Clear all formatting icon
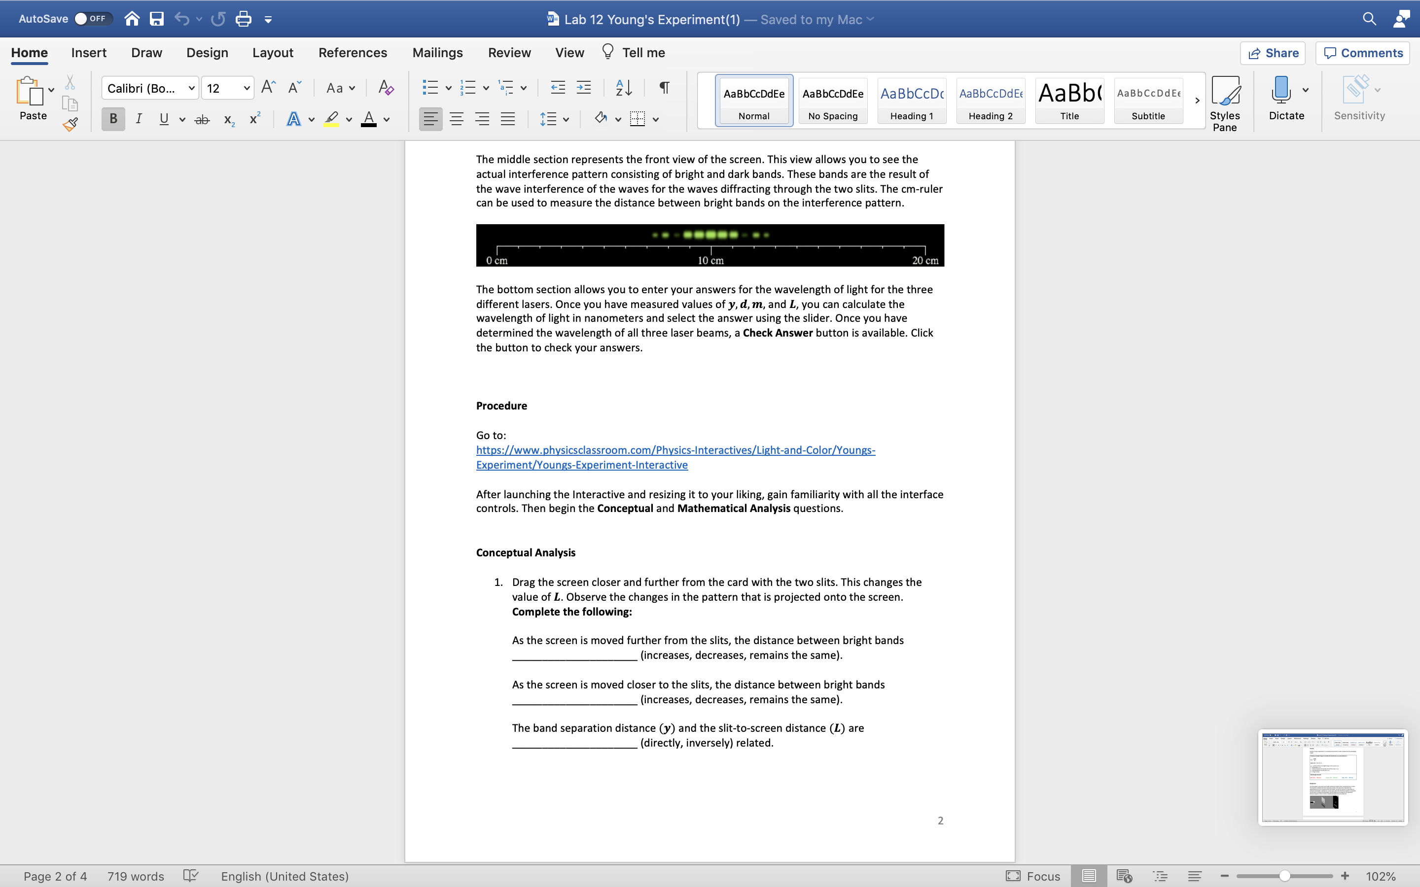 pyautogui.click(x=386, y=87)
